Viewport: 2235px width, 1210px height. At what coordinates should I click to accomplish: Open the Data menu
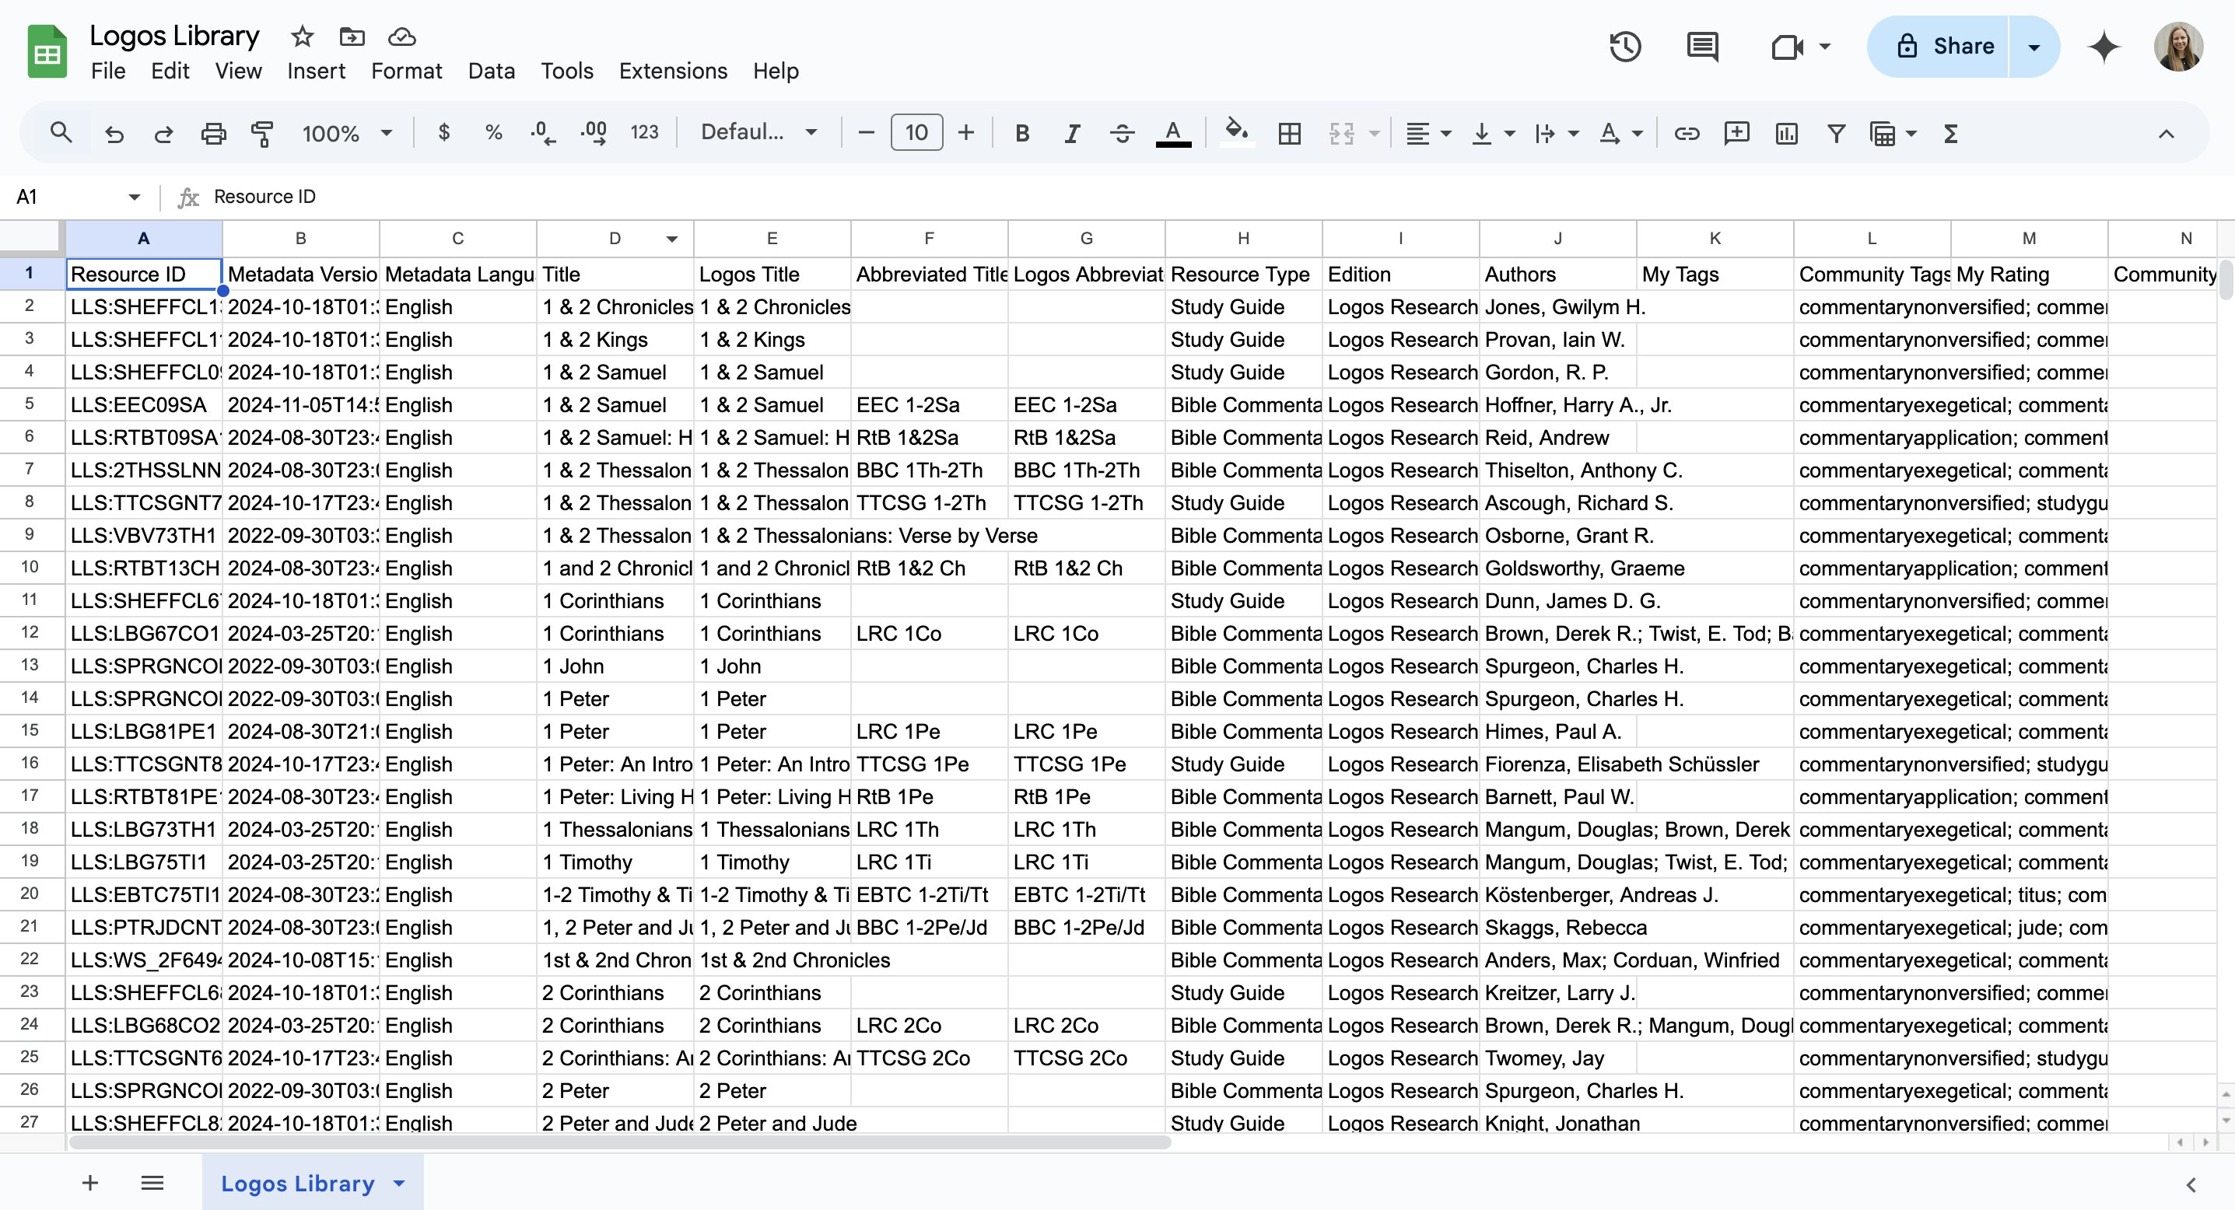[x=491, y=71]
